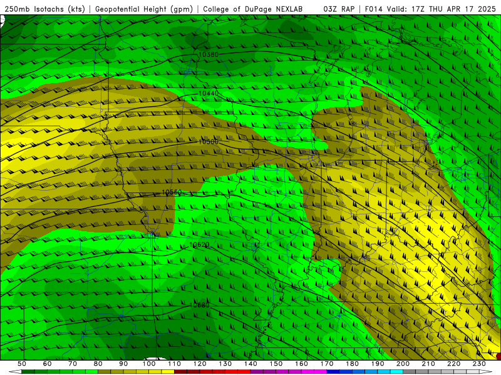This screenshot has height=375, width=501.
Task: Click the 220 value on the color scale
Action: coord(453,364)
